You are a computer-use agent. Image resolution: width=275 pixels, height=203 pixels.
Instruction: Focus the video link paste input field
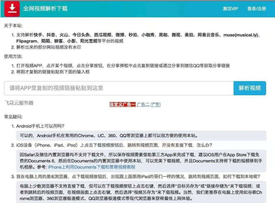tap(119, 88)
